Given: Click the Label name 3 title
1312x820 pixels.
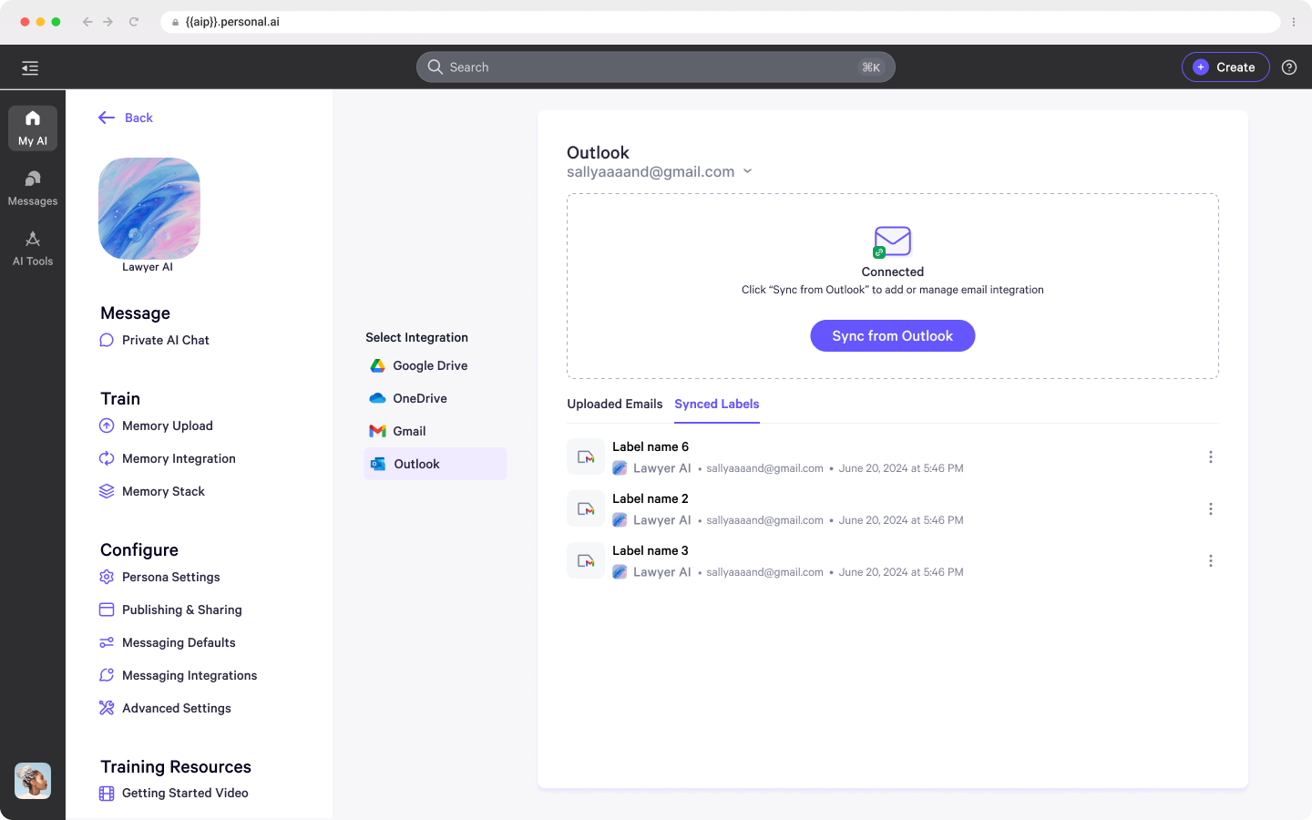Looking at the screenshot, I should (x=651, y=550).
